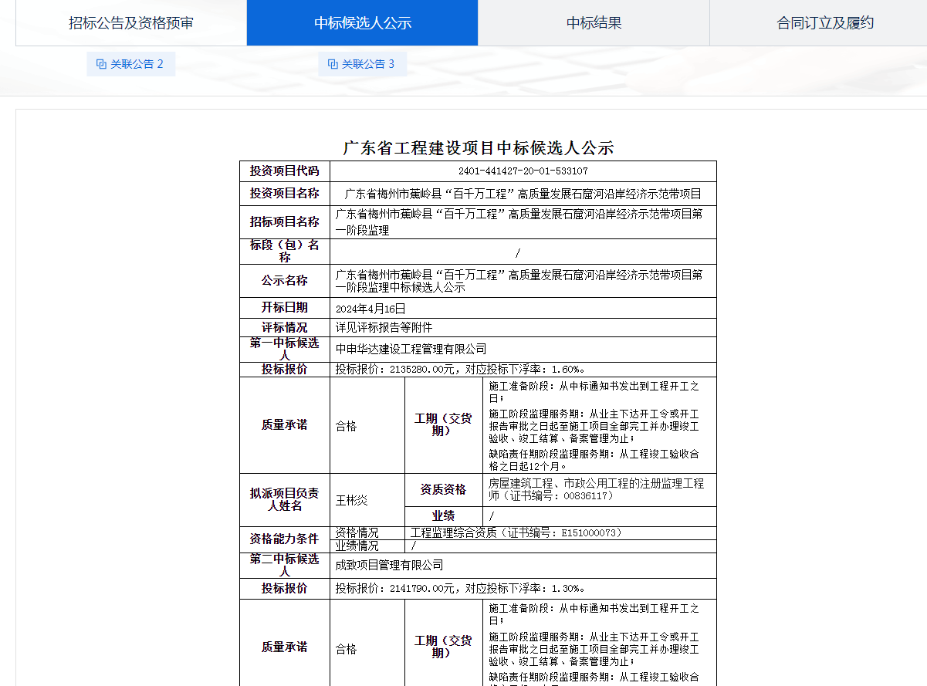Open the 关联公告 2 link
This screenshot has height=686, width=927.
(137, 64)
